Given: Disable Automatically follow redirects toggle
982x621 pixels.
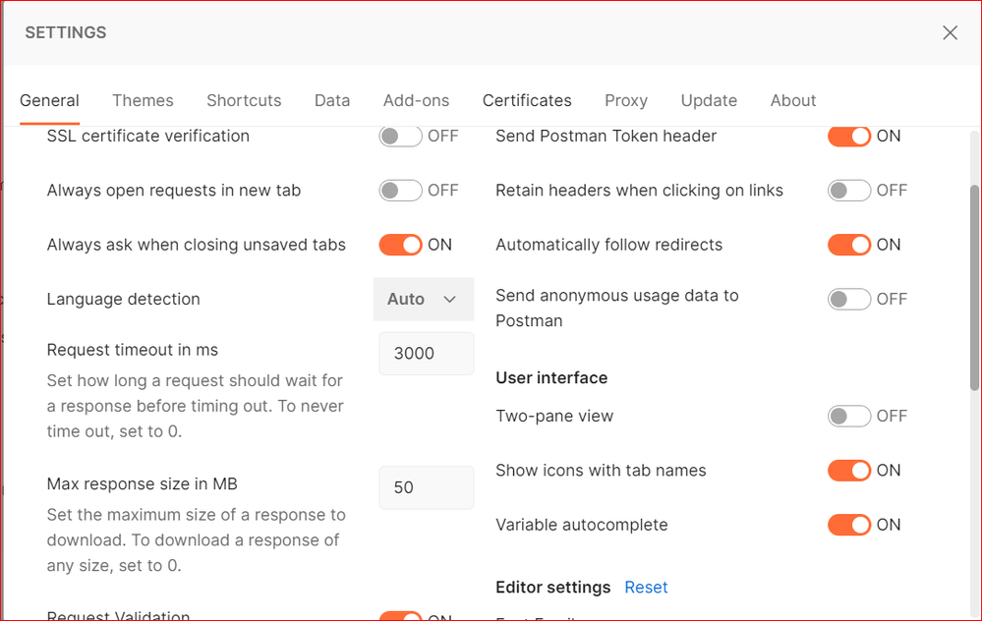Looking at the screenshot, I should [x=849, y=245].
